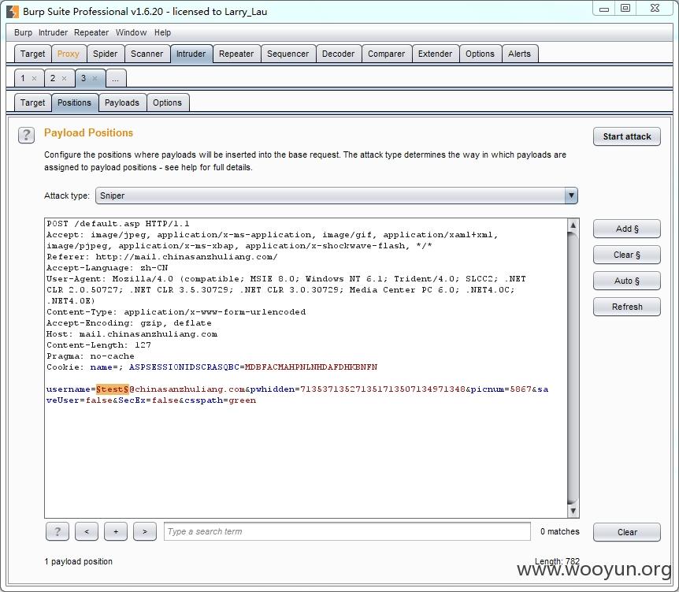Click the highlighted §test§ payload marker
This screenshot has width=679, height=592.
[x=112, y=389]
